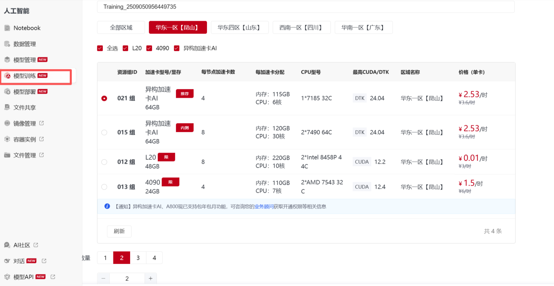Click the 刷新 button

pyautogui.click(x=119, y=231)
